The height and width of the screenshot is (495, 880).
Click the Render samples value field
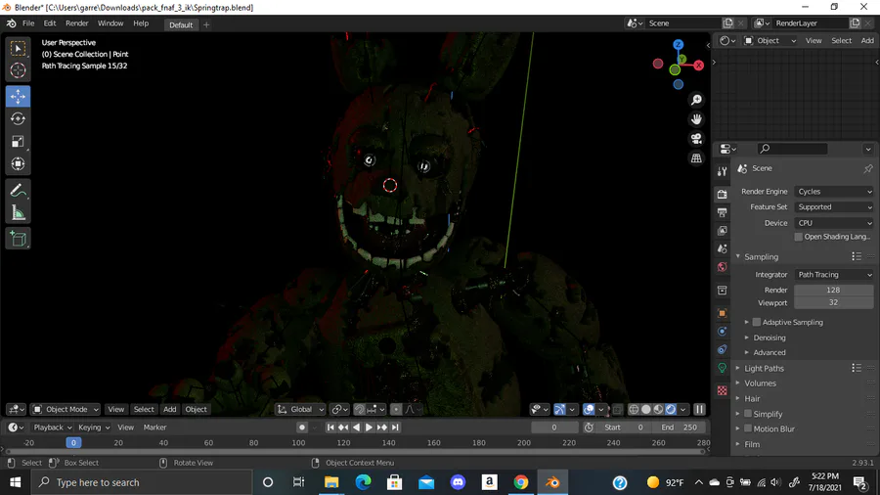click(x=833, y=291)
